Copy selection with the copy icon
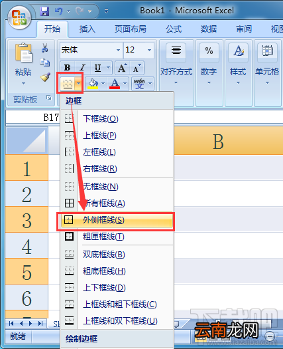This screenshot has height=349, width=283. click(45, 62)
